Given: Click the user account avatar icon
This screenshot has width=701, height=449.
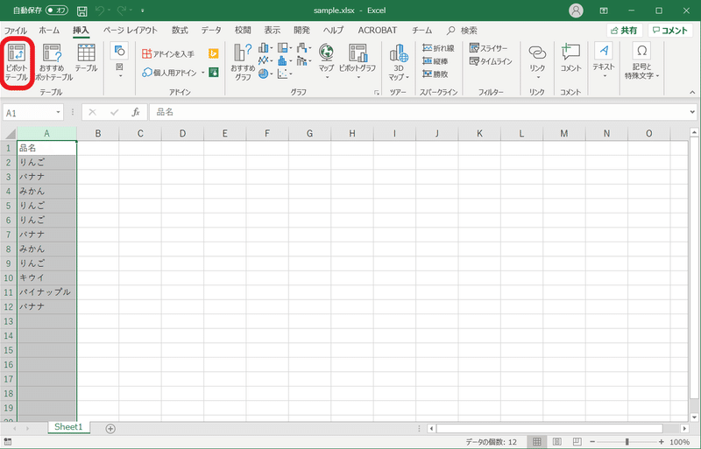Looking at the screenshot, I should click(576, 11).
